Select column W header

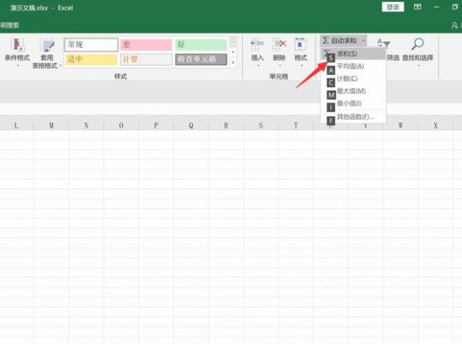click(401, 126)
